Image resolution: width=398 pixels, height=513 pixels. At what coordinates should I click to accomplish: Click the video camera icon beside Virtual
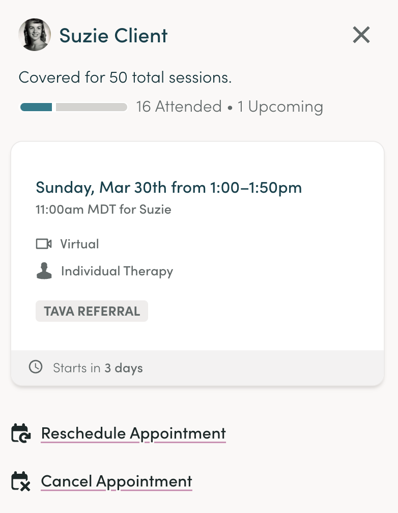[44, 244]
